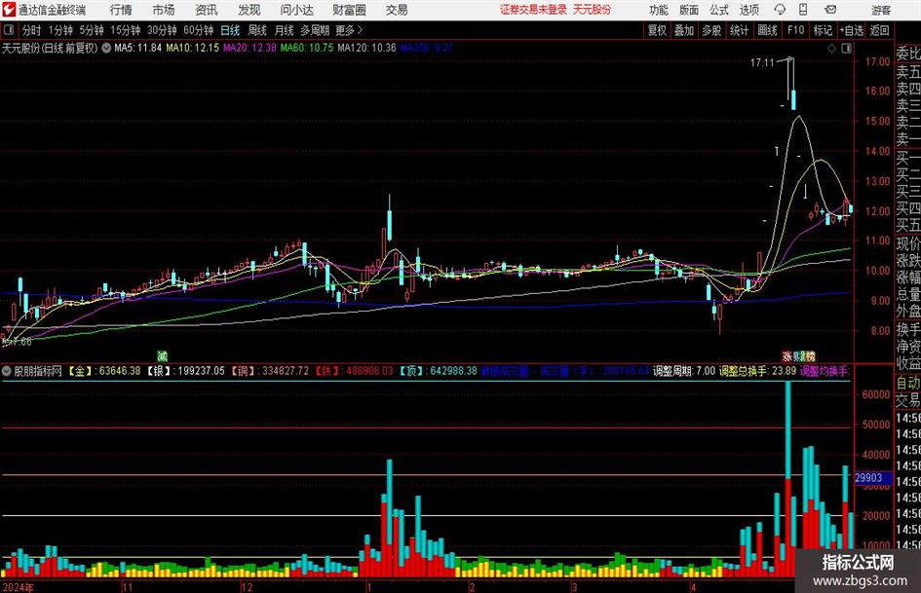Switch to 30分钟 period tab

162,30
